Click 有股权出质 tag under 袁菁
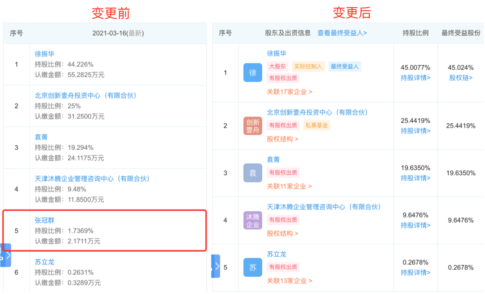 pyautogui.click(x=283, y=173)
